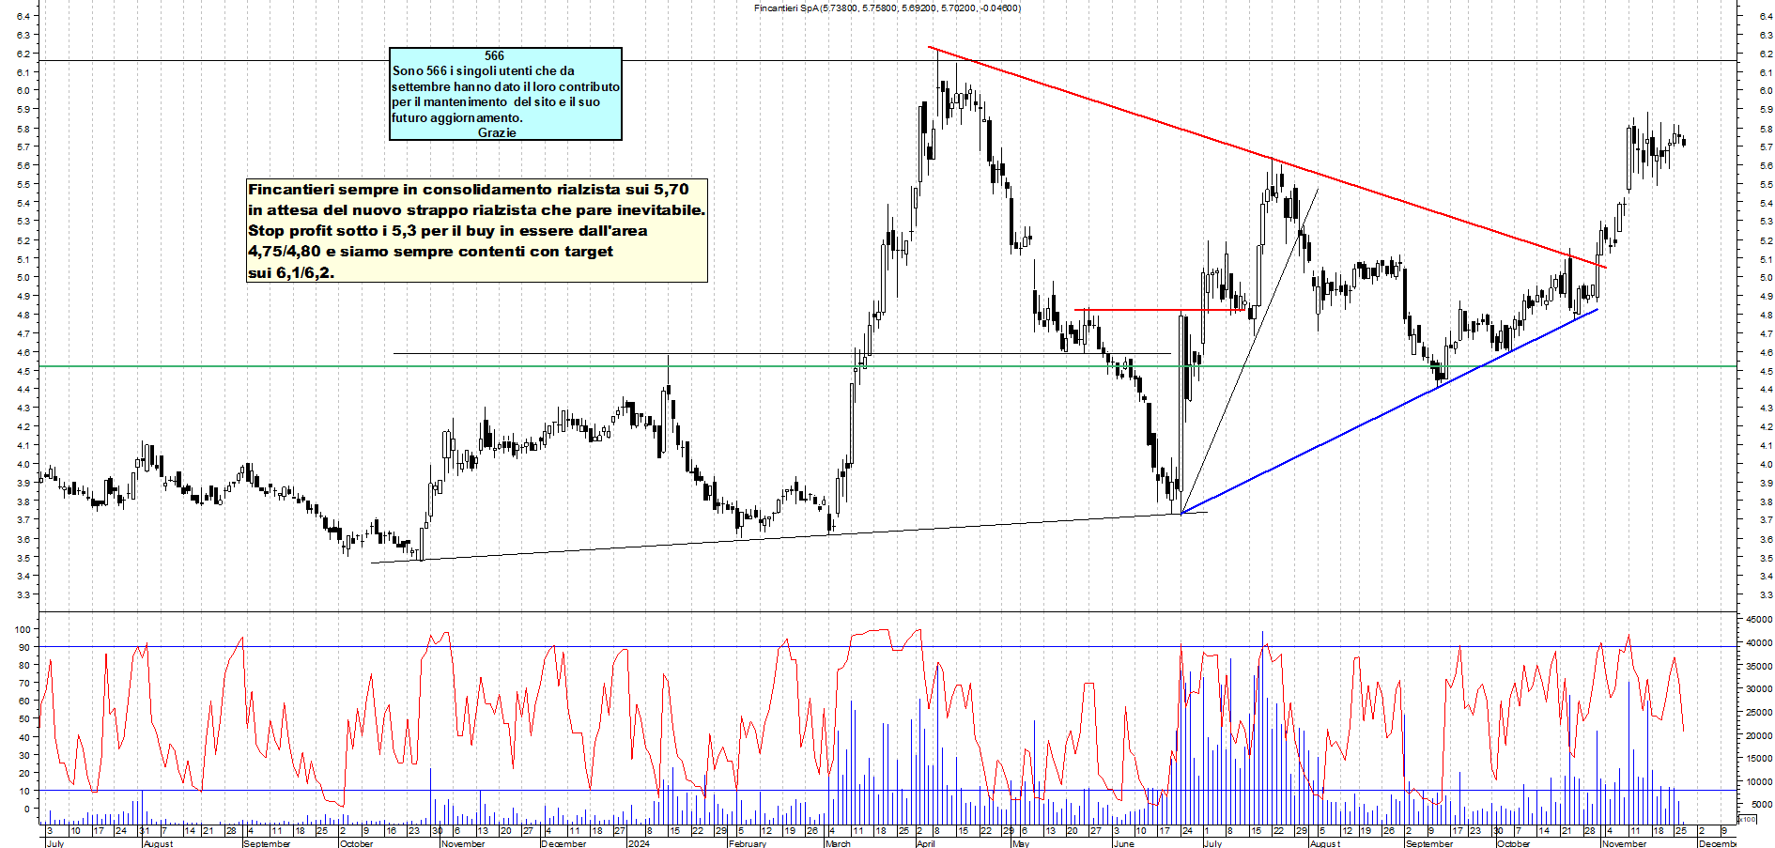Click the 15000 volume axis label

(1759, 759)
